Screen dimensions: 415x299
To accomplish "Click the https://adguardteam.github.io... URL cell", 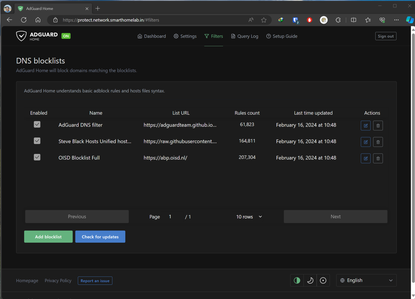I will pyautogui.click(x=180, y=125).
